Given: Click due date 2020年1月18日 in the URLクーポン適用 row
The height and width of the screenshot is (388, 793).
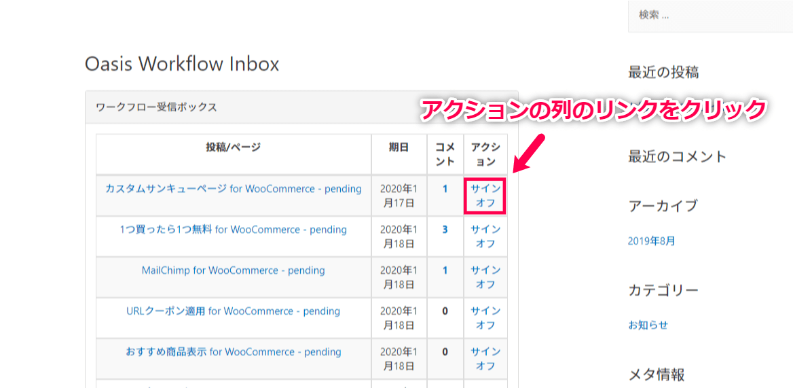Looking at the screenshot, I should [x=399, y=318].
